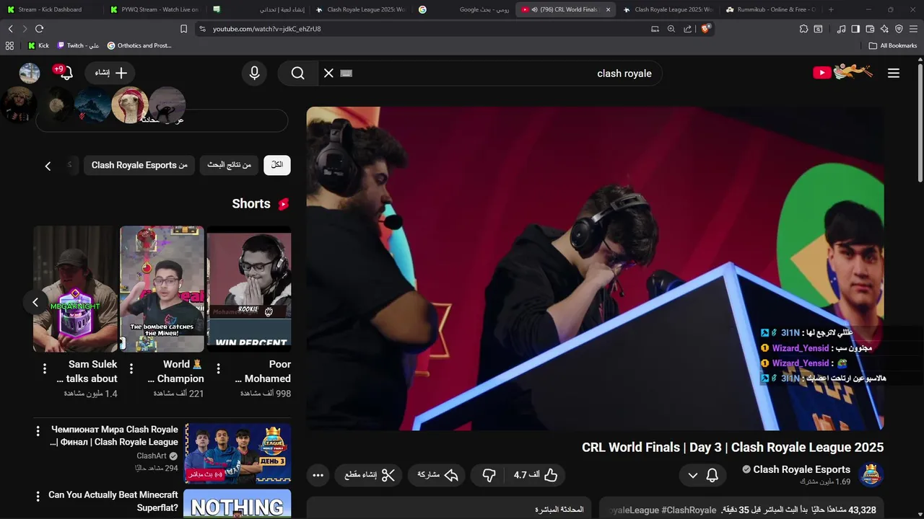Screen dimensions: 924x519
Task: Open the on-screen keyboard icon in search
Action: [x=346, y=73]
